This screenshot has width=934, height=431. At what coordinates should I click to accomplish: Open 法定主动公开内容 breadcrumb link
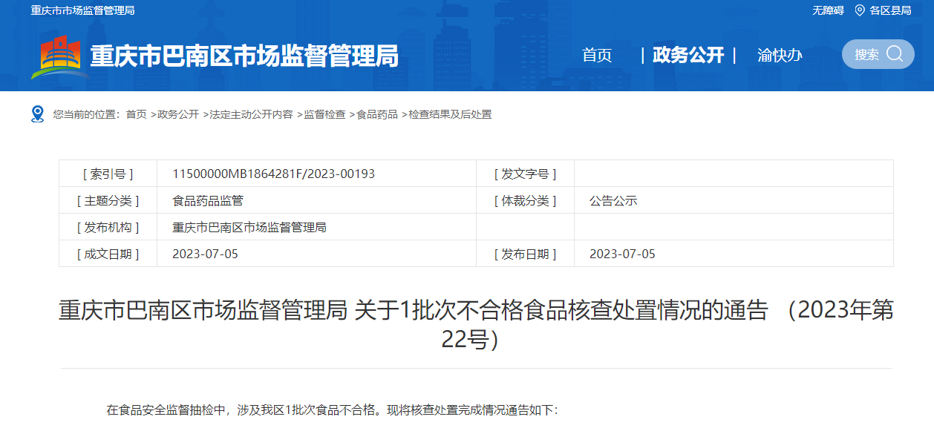(251, 114)
